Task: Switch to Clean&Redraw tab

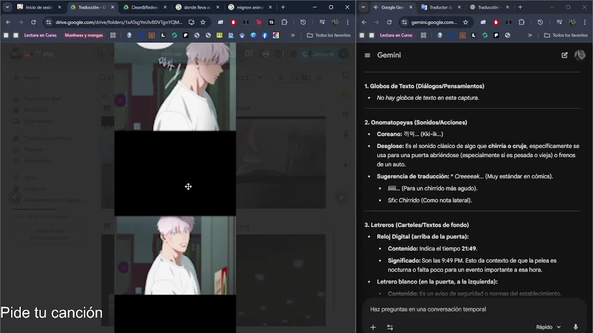Action: 145,7
